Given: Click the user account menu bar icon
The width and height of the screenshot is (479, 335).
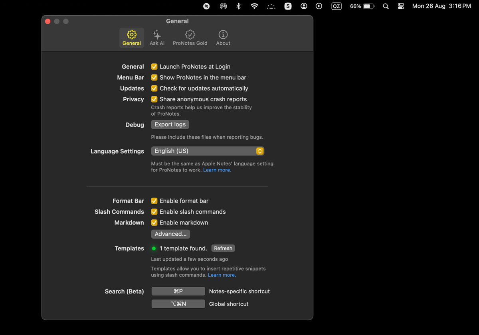Looking at the screenshot, I should tap(304, 6).
